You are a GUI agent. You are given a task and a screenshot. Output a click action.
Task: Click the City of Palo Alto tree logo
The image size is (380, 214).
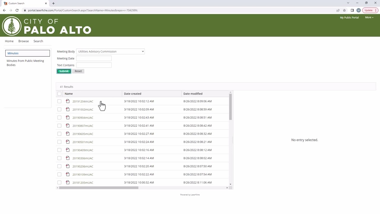point(12,26)
